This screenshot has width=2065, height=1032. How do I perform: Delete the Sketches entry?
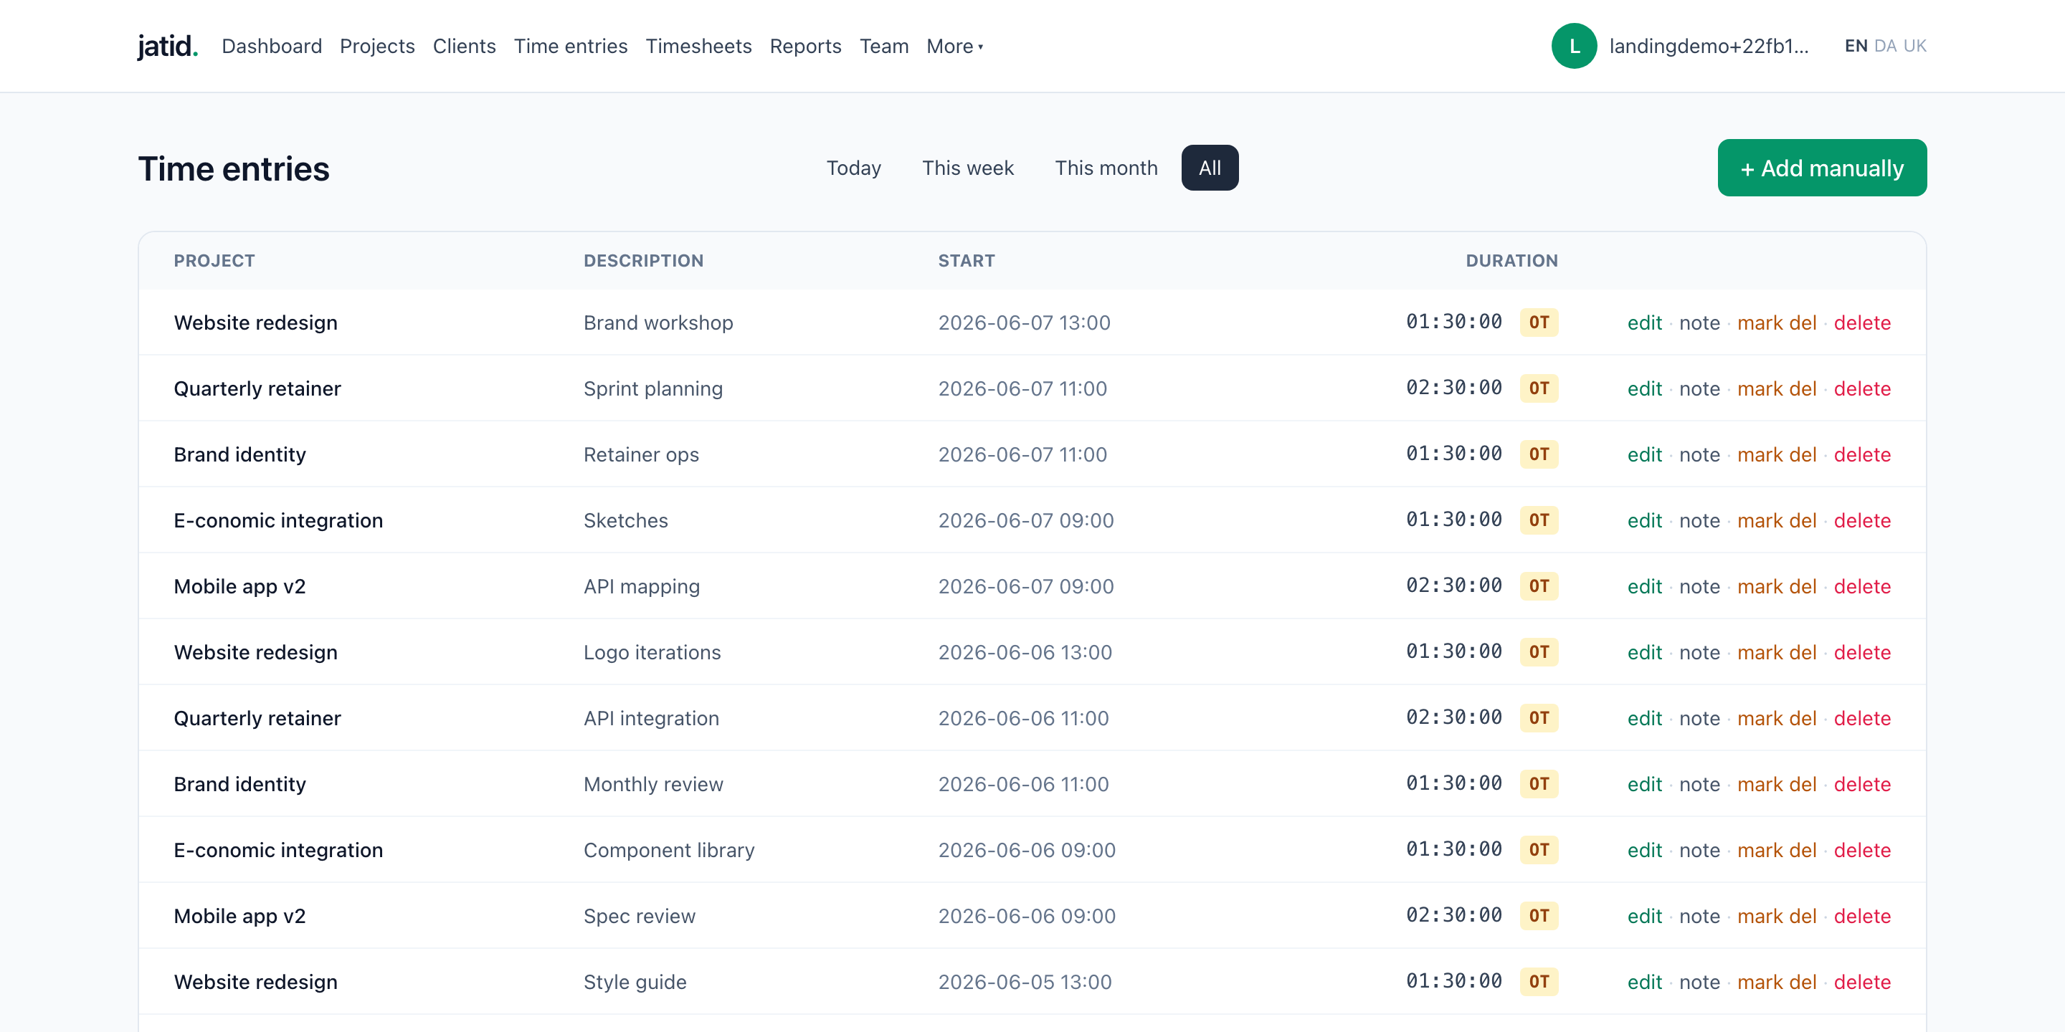coord(1862,520)
